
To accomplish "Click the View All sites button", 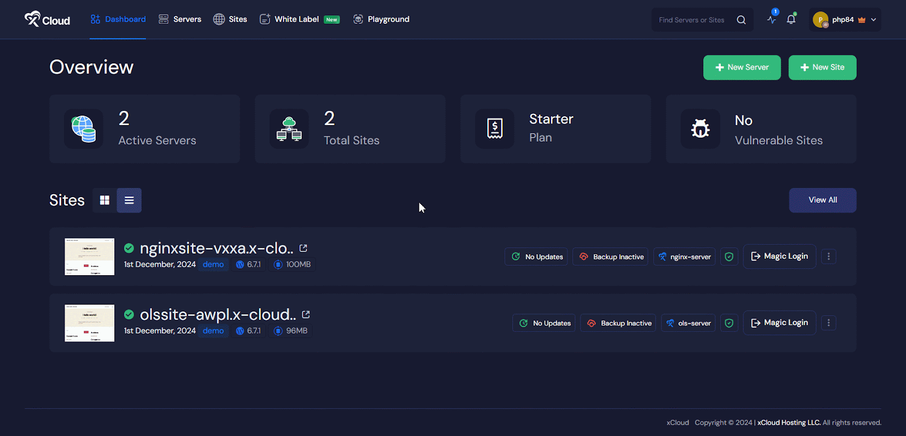I will click(x=823, y=200).
